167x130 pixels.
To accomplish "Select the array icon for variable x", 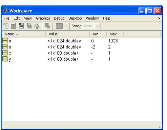I will (x=5, y=53).
